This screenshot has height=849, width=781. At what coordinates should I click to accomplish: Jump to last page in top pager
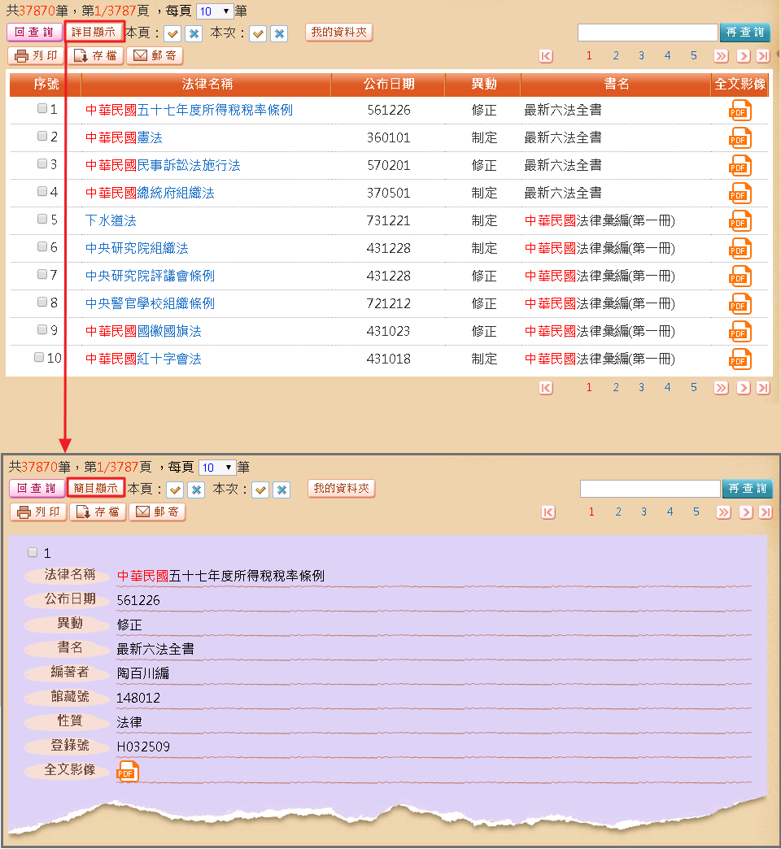click(x=762, y=56)
